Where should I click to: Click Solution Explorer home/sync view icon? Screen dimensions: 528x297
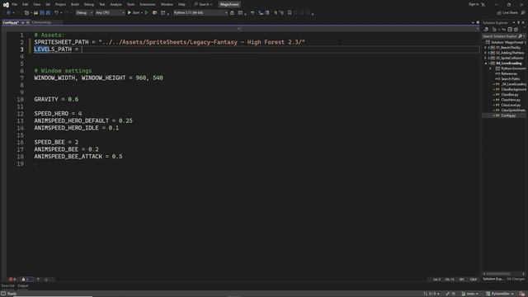pos(486,30)
